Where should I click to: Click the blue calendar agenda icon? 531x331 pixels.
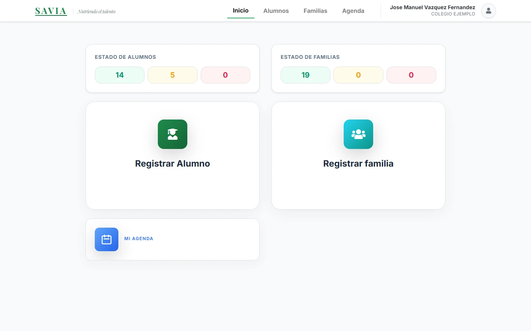point(107,239)
